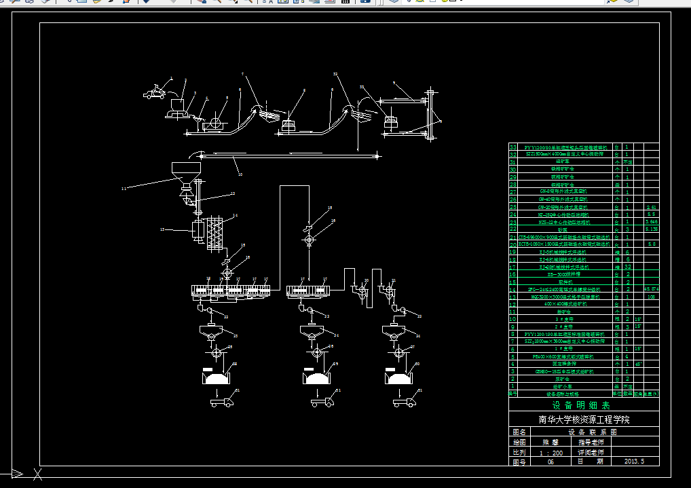Viewport: 691px width, 488px height.
Task: Select the 设备联系图 drawing name text
Action: pos(592,432)
